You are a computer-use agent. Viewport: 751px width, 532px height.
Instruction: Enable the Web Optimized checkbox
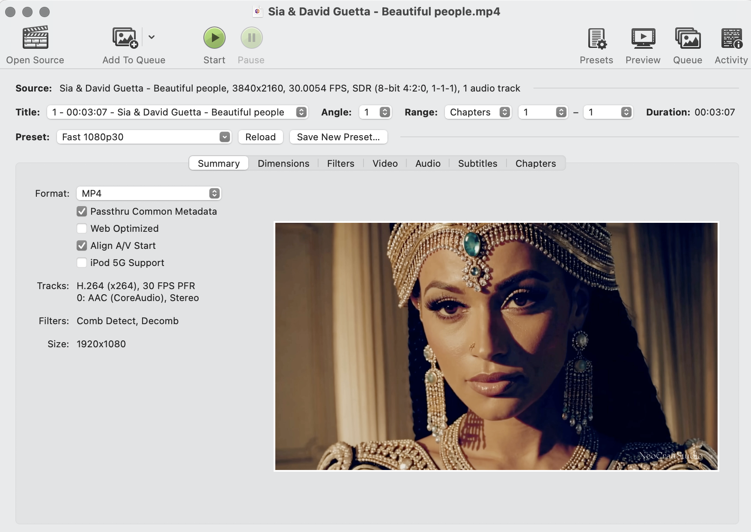pyautogui.click(x=82, y=228)
